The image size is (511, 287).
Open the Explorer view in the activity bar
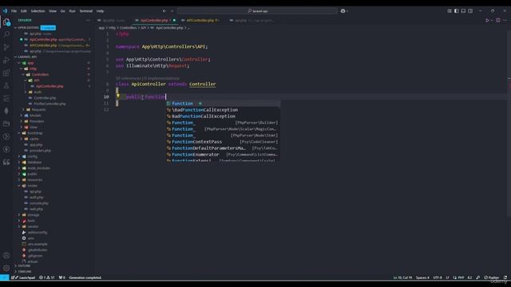coord(6,22)
